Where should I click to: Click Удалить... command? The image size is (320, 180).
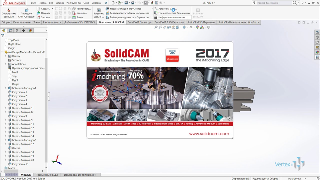(x=80, y=13)
